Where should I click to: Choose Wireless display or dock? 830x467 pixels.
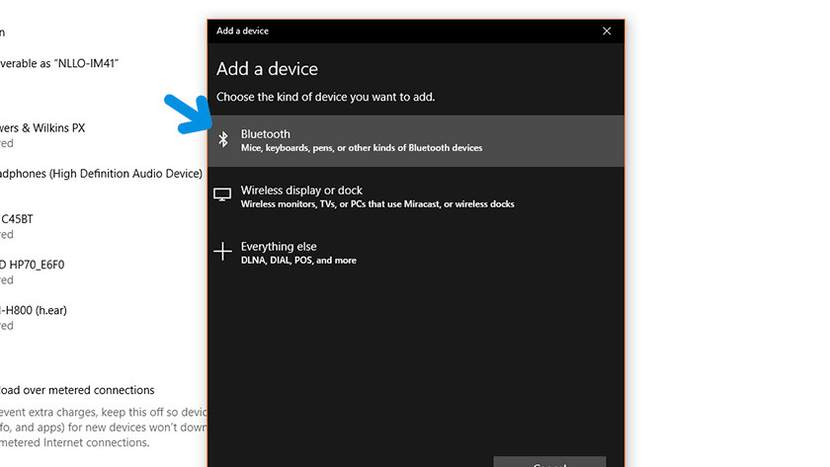click(415, 196)
